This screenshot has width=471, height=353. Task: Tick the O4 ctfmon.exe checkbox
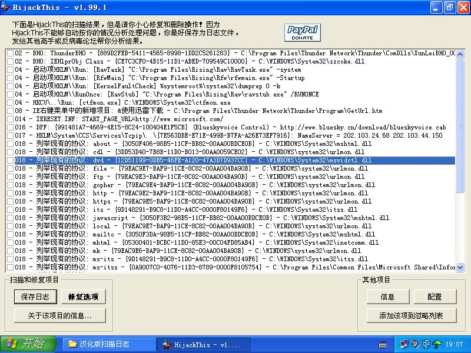coord(10,102)
